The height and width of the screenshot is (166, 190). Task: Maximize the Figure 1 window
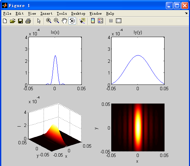(x=177, y=6)
